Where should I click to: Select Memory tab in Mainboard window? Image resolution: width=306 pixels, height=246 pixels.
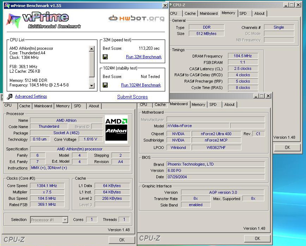tap(198, 104)
